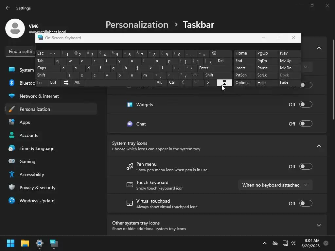Toggle the Pen menu switch
This screenshot has width=335, height=251.
click(x=306, y=166)
